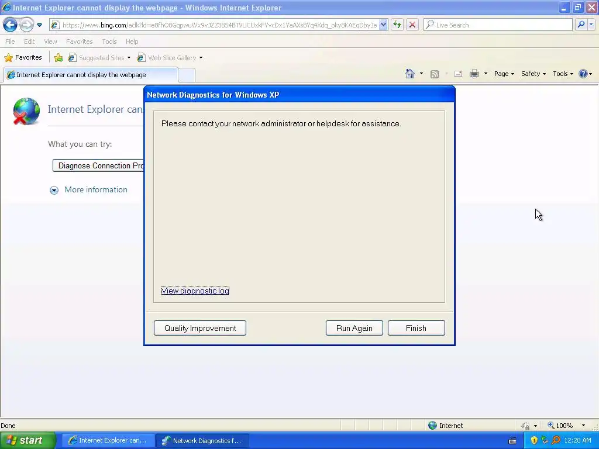
Task: Click the More information link
Action: coord(96,190)
